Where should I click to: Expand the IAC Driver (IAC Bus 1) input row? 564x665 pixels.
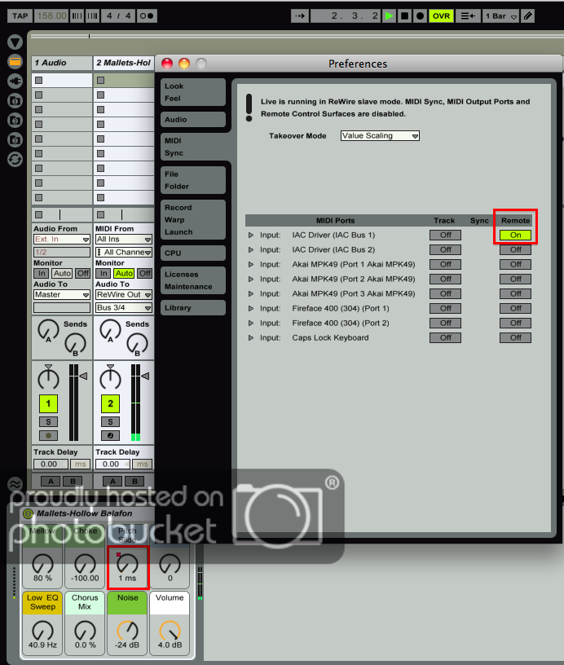click(251, 235)
